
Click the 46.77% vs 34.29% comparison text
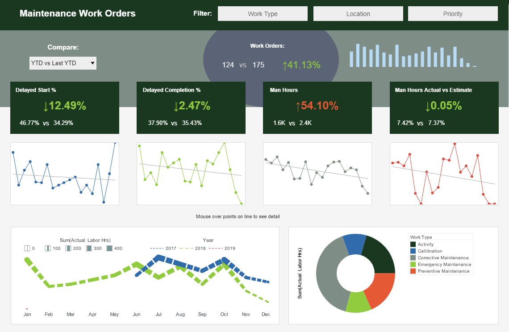click(x=46, y=123)
